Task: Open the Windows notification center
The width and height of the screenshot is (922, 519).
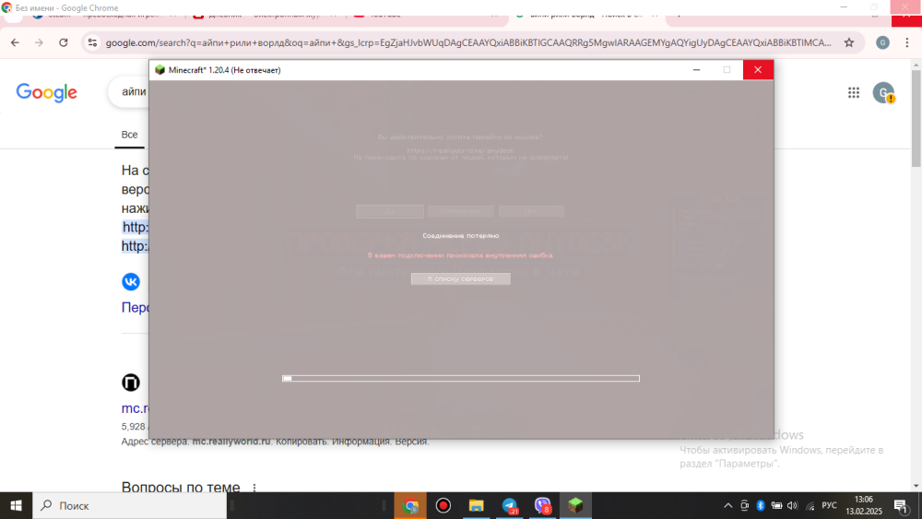Action: pyautogui.click(x=902, y=505)
